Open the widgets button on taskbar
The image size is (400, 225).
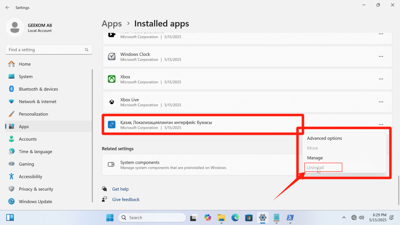pos(10,218)
